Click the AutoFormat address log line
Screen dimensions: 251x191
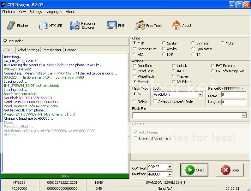click(x=50, y=131)
